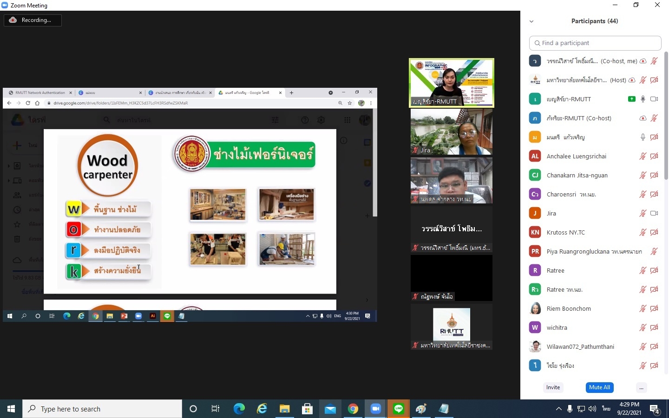Toggle microphone for มนตรี แก้วเจริญ
Image resolution: width=669 pixels, height=418 pixels.
(643, 137)
